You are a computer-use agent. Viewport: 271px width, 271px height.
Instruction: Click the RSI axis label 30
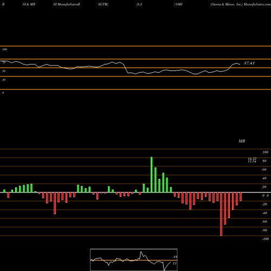(x=4, y=80)
